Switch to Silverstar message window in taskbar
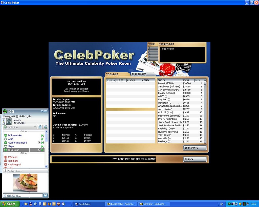The width and height of the screenshot is (259, 207). (153, 204)
